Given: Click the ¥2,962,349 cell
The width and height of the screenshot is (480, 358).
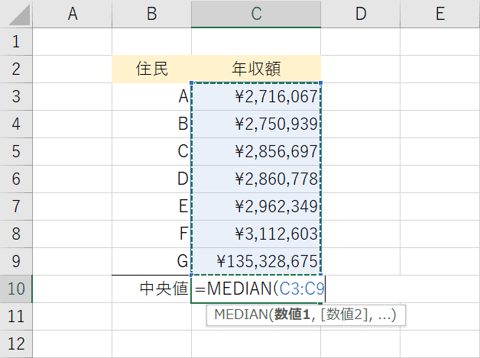Looking at the screenshot, I should (256, 206).
